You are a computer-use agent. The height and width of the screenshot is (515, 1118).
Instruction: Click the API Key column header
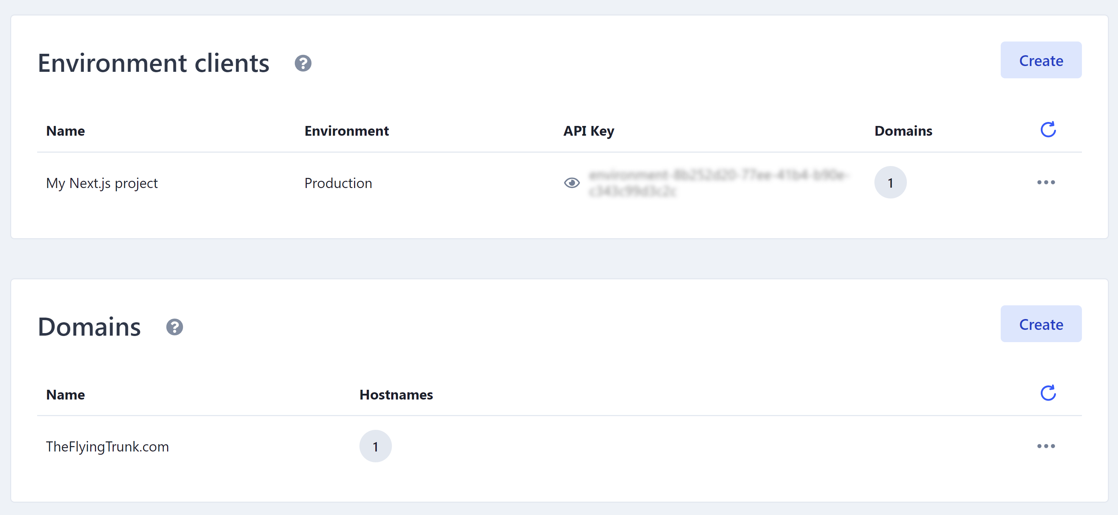click(589, 131)
